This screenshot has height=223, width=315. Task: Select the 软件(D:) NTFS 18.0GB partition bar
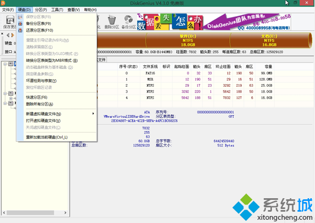point(187,40)
